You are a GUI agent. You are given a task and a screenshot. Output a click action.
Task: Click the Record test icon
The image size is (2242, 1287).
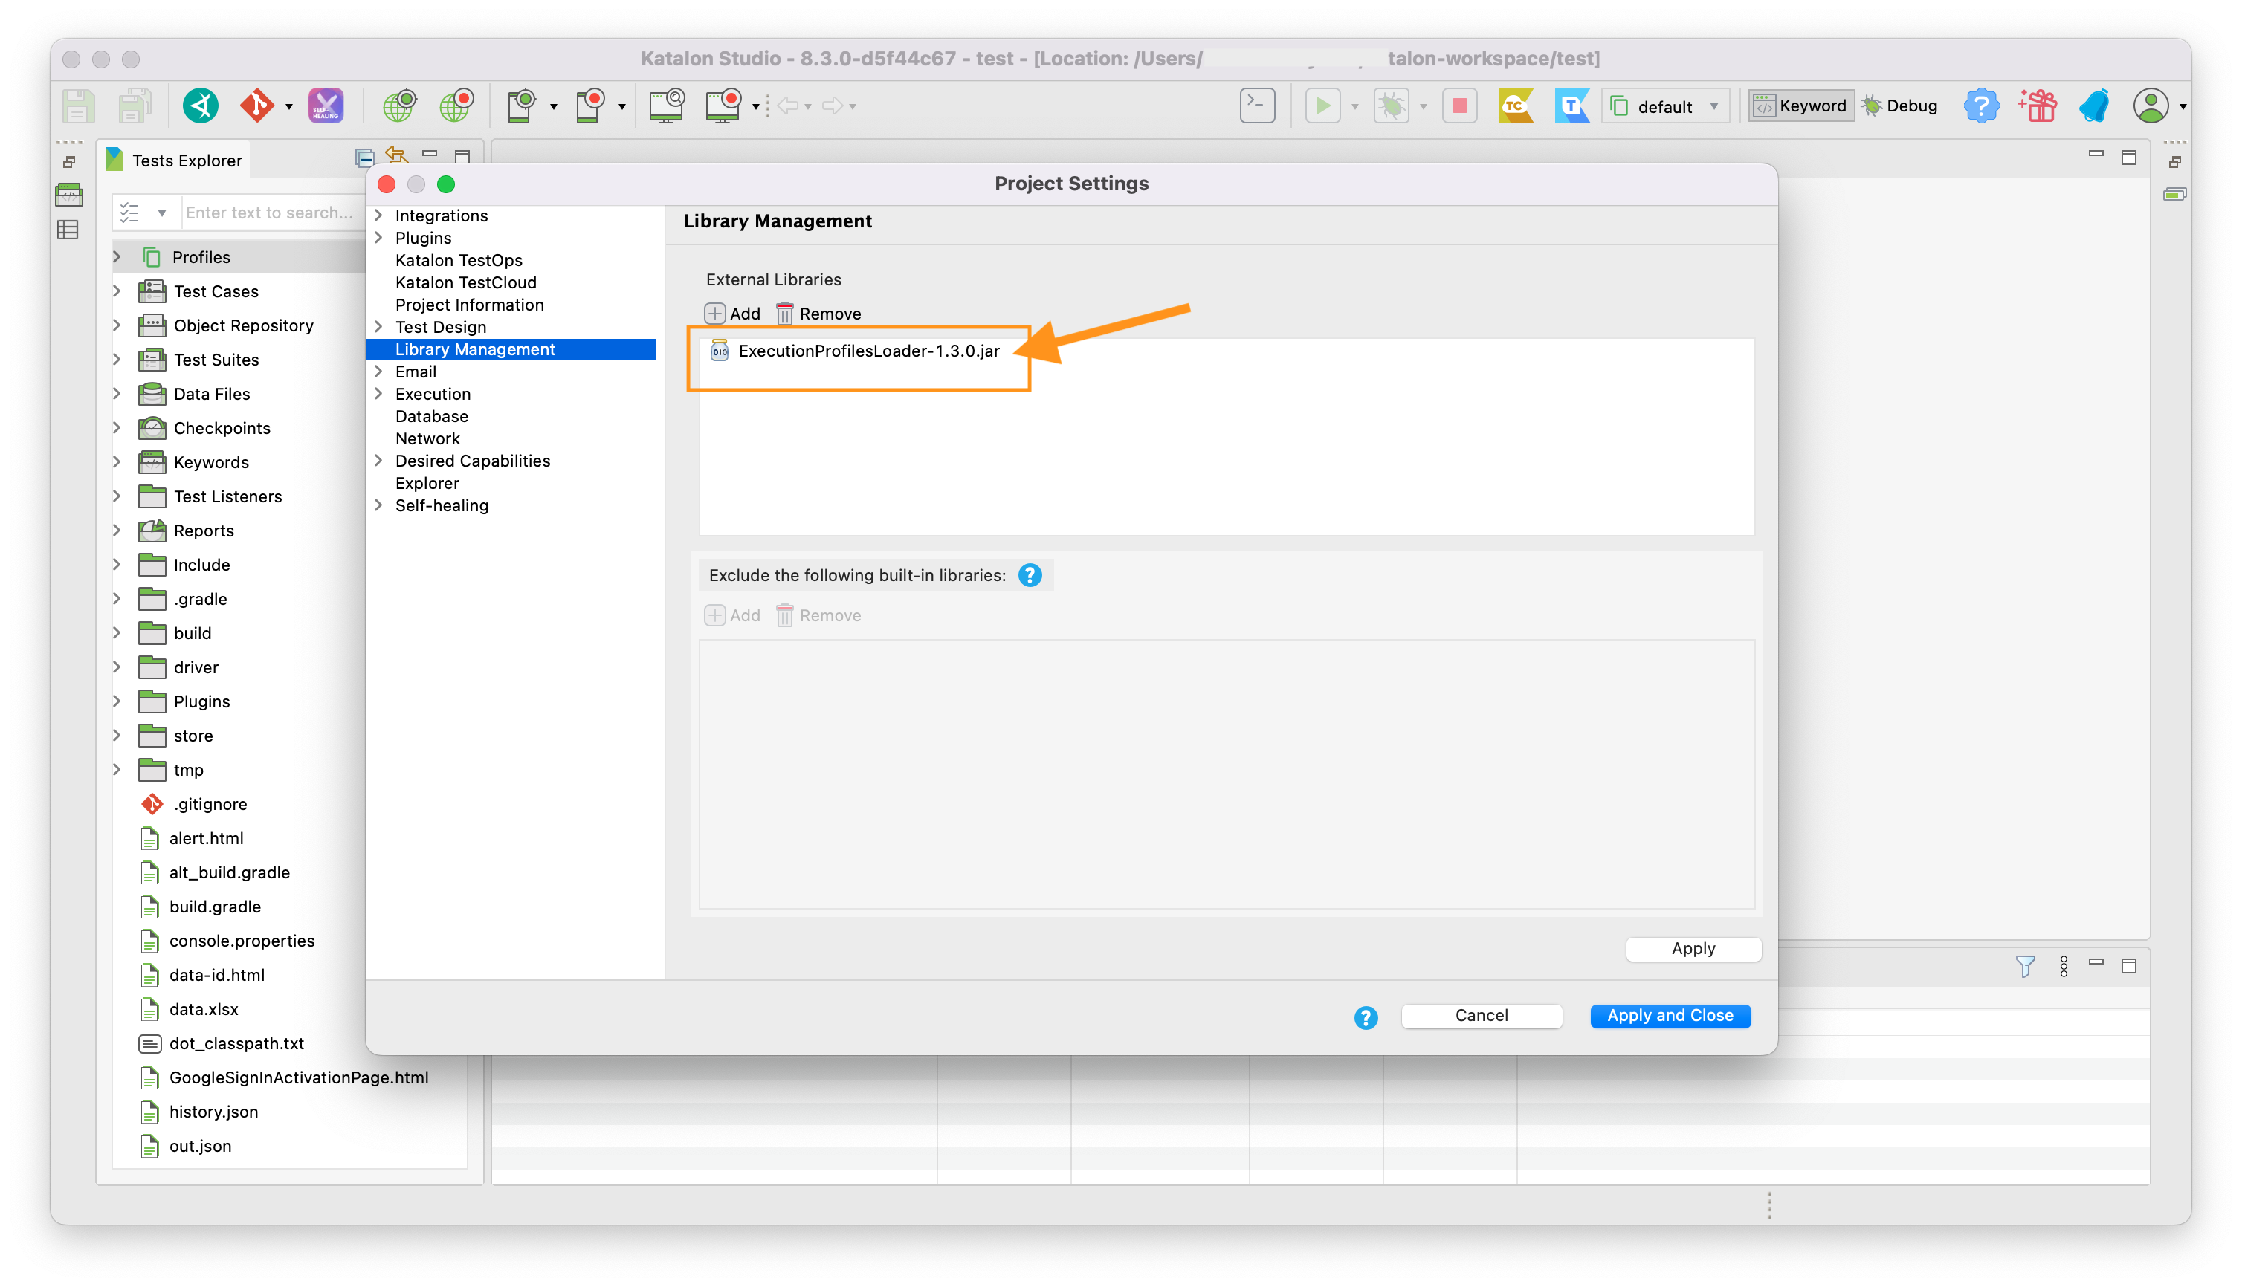click(x=457, y=105)
